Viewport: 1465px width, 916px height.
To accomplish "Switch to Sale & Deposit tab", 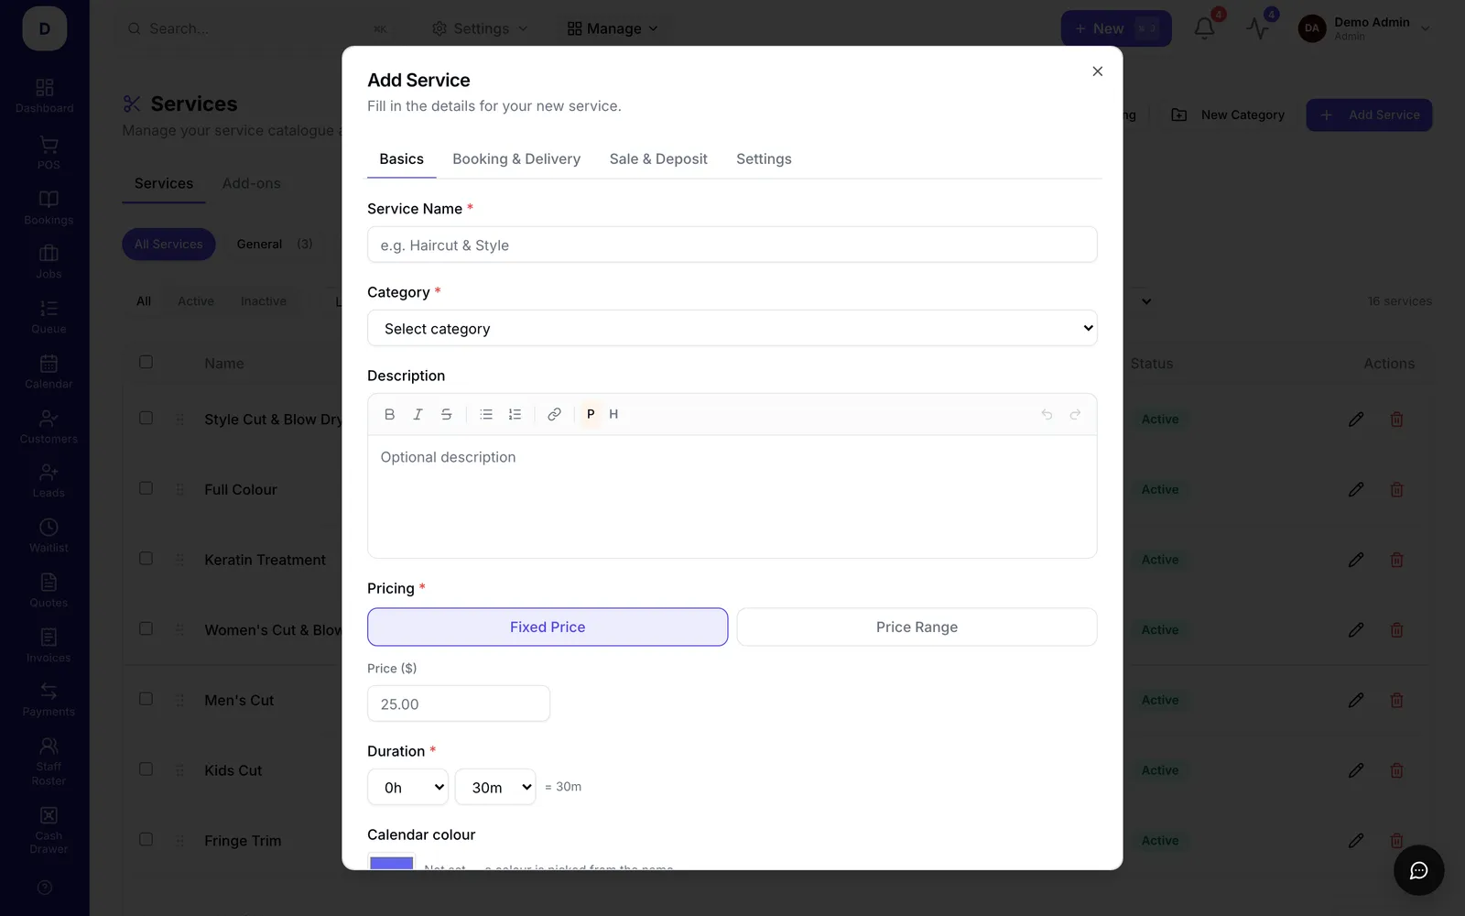I will pos(658,158).
